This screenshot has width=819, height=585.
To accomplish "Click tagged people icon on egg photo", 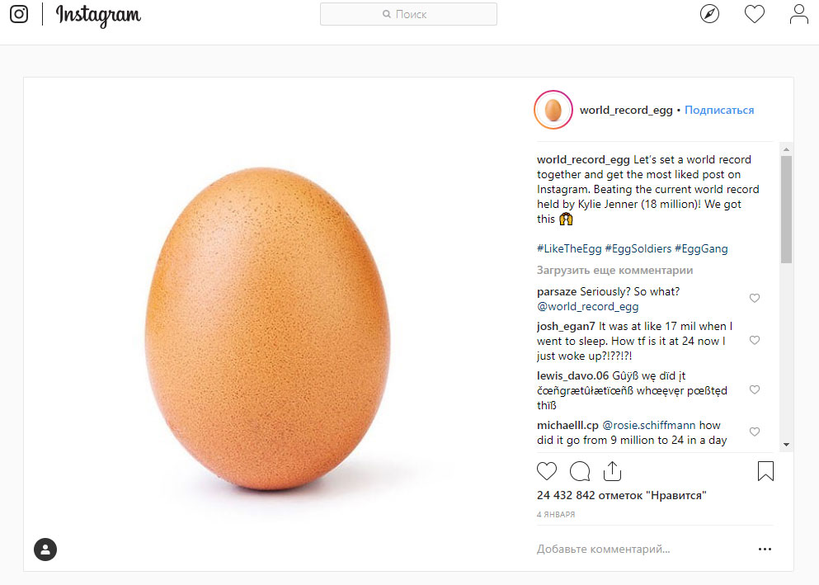I will pos(45,549).
